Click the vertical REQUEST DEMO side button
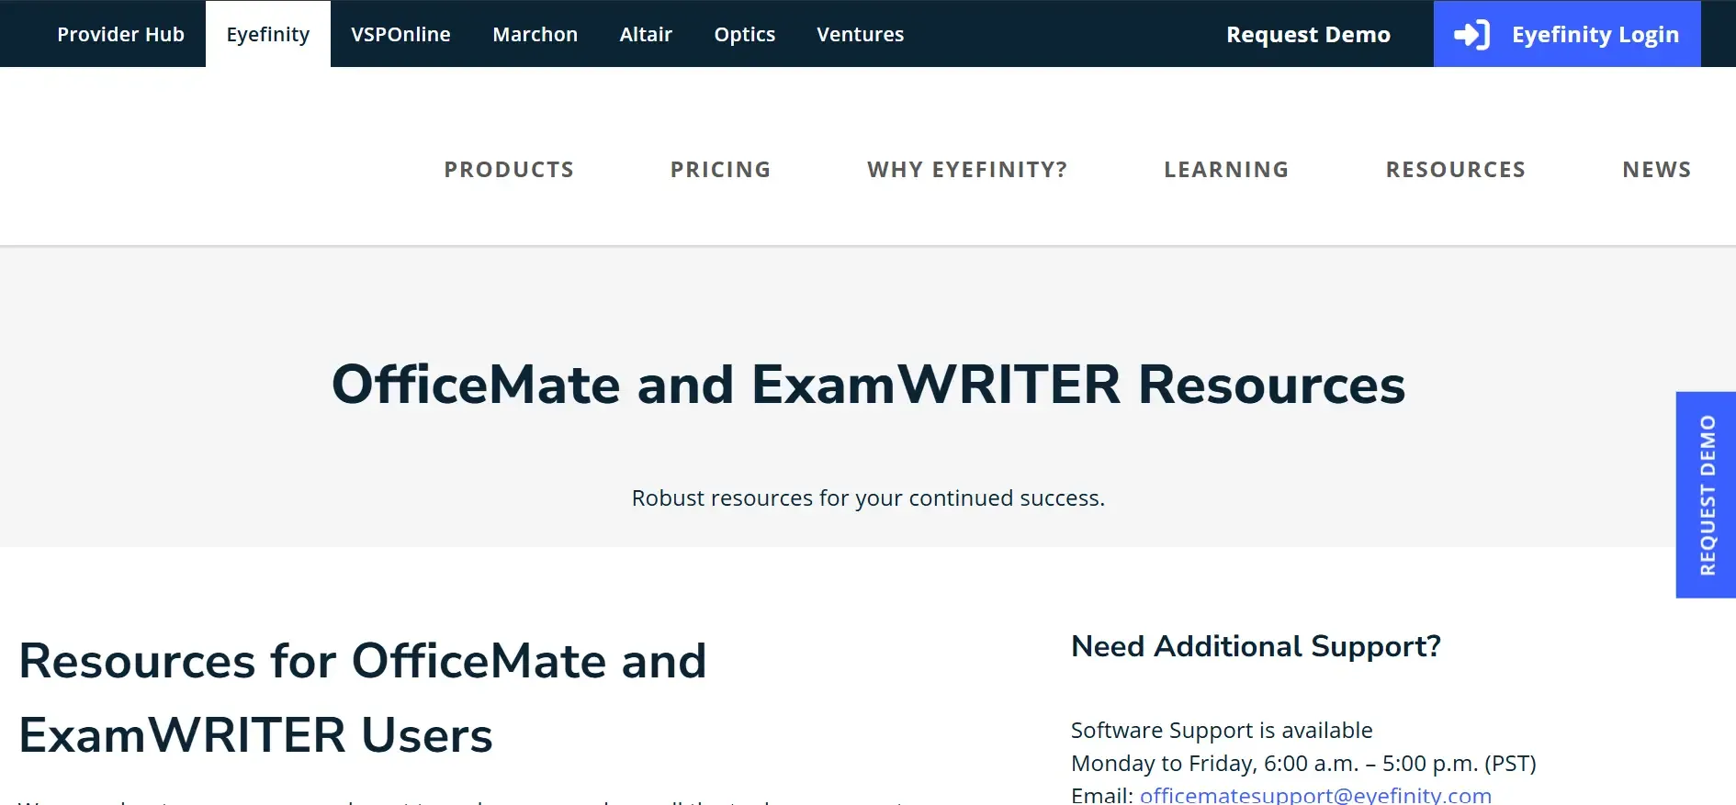Viewport: 1736px width, 805px height. [1706, 495]
